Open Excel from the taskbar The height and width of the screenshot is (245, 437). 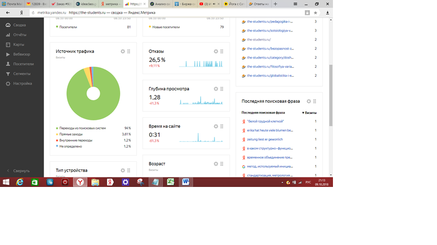pyautogui.click(x=171, y=182)
